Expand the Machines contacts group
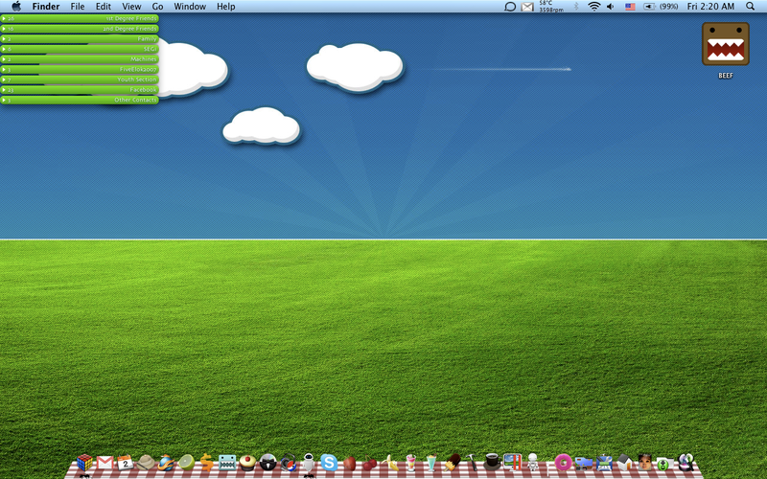 [80, 59]
